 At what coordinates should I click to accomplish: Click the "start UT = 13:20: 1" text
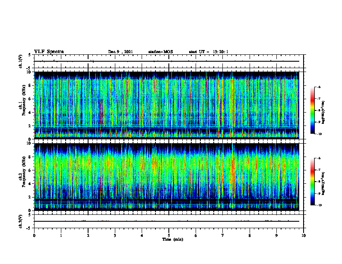point(209,52)
